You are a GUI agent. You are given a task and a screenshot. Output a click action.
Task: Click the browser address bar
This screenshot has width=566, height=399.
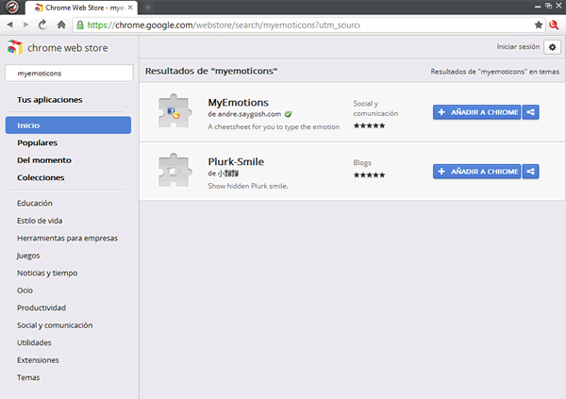pyautogui.click(x=309, y=25)
